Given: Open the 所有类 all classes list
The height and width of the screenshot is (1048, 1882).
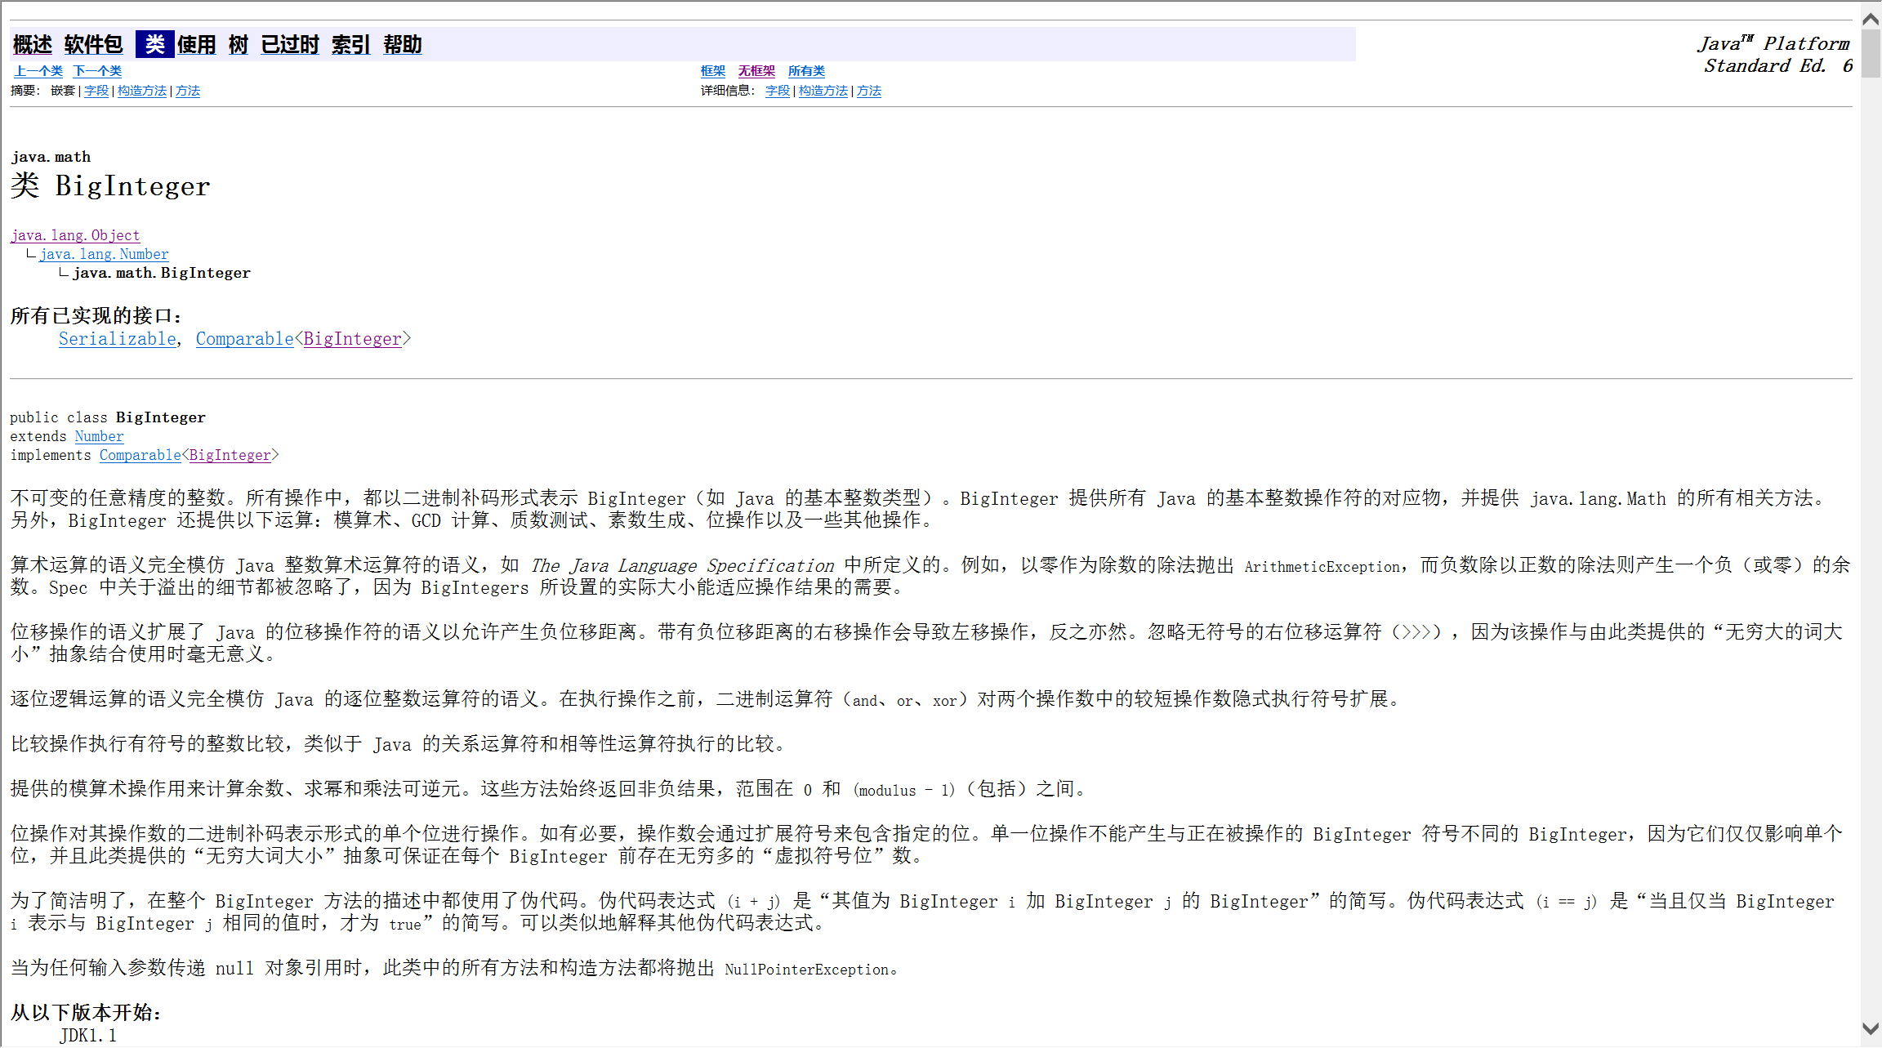Looking at the screenshot, I should (806, 71).
